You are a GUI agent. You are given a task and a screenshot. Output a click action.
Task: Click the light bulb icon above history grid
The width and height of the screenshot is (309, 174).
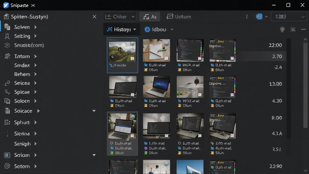pos(282,30)
